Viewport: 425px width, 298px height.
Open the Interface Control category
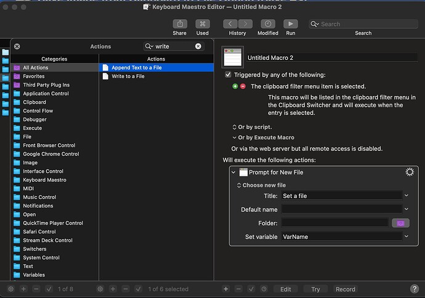pyautogui.click(x=55, y=172)
